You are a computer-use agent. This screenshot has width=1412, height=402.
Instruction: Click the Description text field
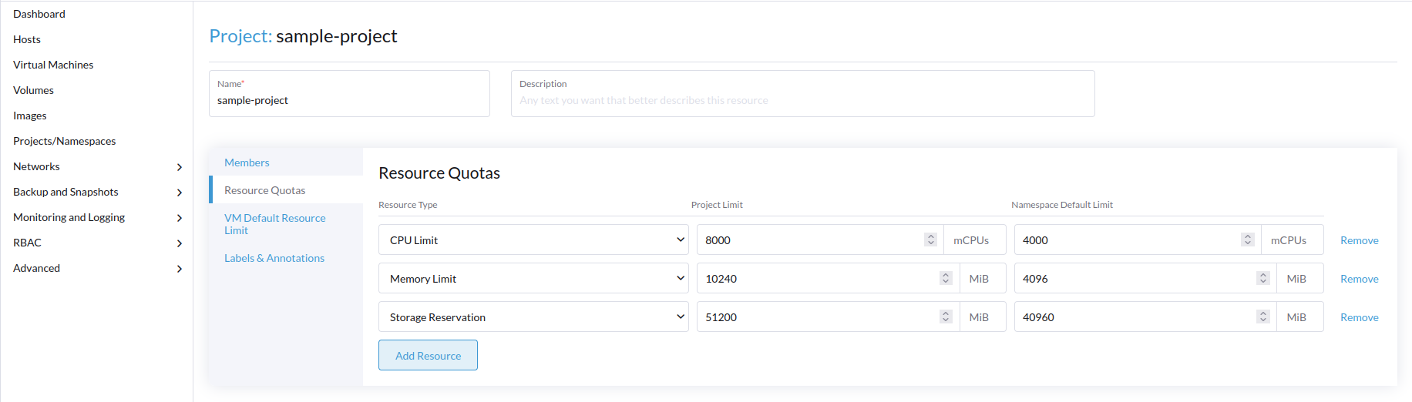(x=802, y=100)
